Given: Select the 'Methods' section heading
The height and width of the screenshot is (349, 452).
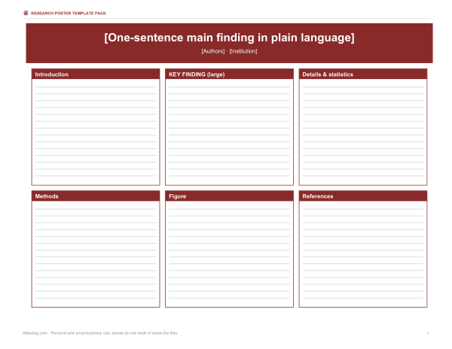Looking at the screenshot, I should [47, 196].
